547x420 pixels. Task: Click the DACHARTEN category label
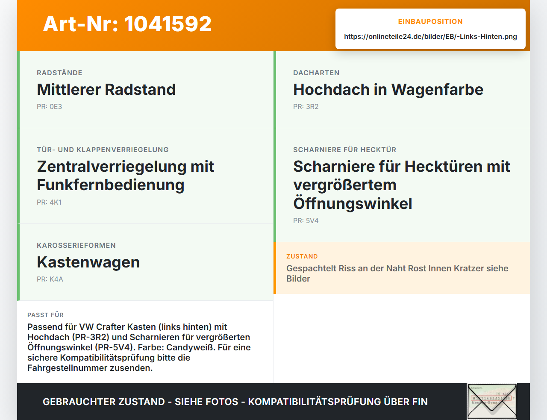pyautogui.click(x=316, y=73)
